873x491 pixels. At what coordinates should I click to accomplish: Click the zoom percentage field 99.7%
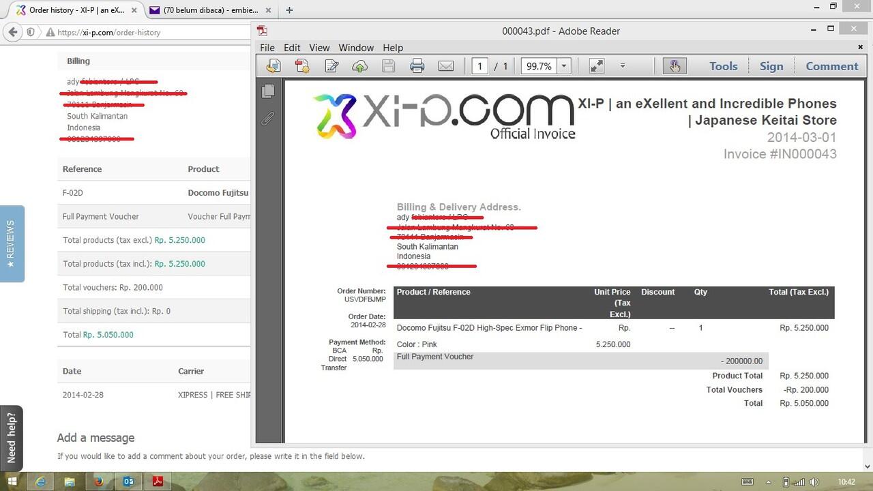(x=539, y=66)
